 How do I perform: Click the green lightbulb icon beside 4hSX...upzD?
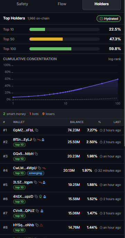click(41, 197)
